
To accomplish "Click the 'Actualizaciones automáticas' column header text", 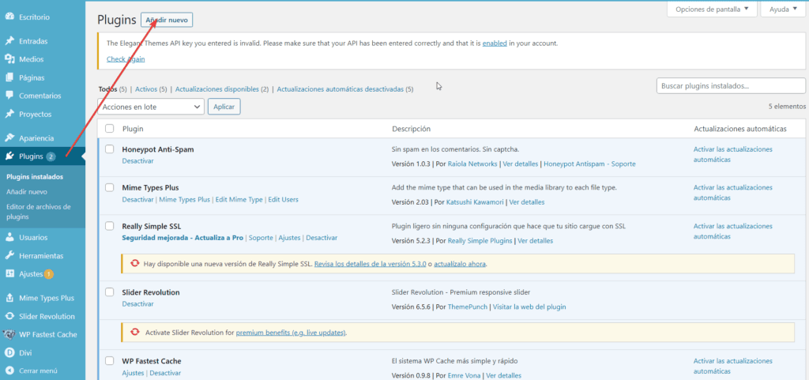I will point(739,129).
